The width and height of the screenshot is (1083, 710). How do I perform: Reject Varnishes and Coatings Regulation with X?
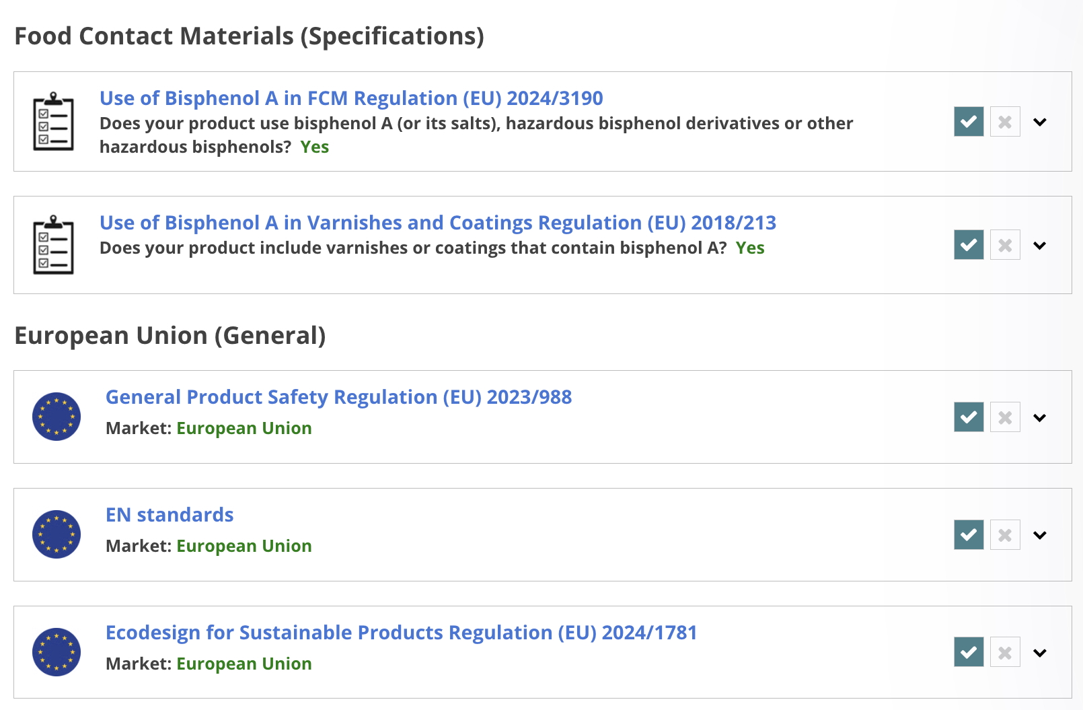(x=1005, y=245)
